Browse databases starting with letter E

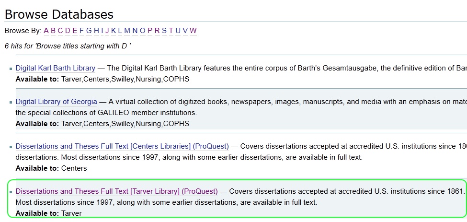coord(75,30)
